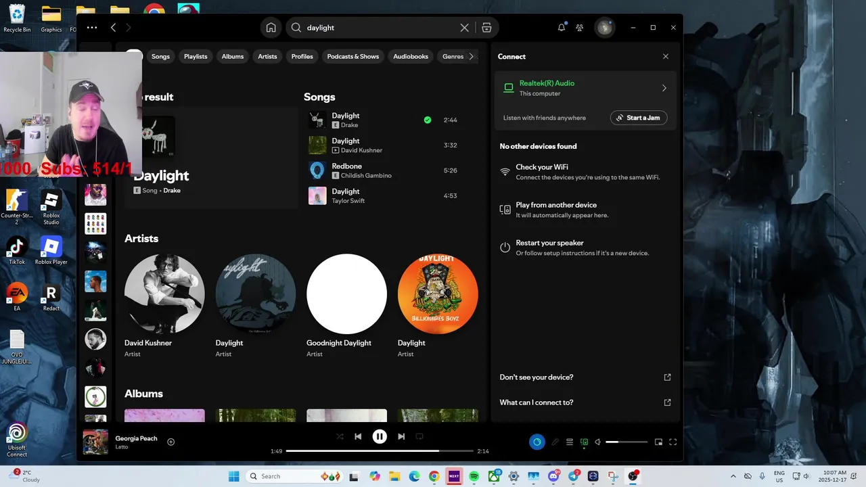866x487 pixels.
Task: Filter results by Profiles
Action: 302,57
